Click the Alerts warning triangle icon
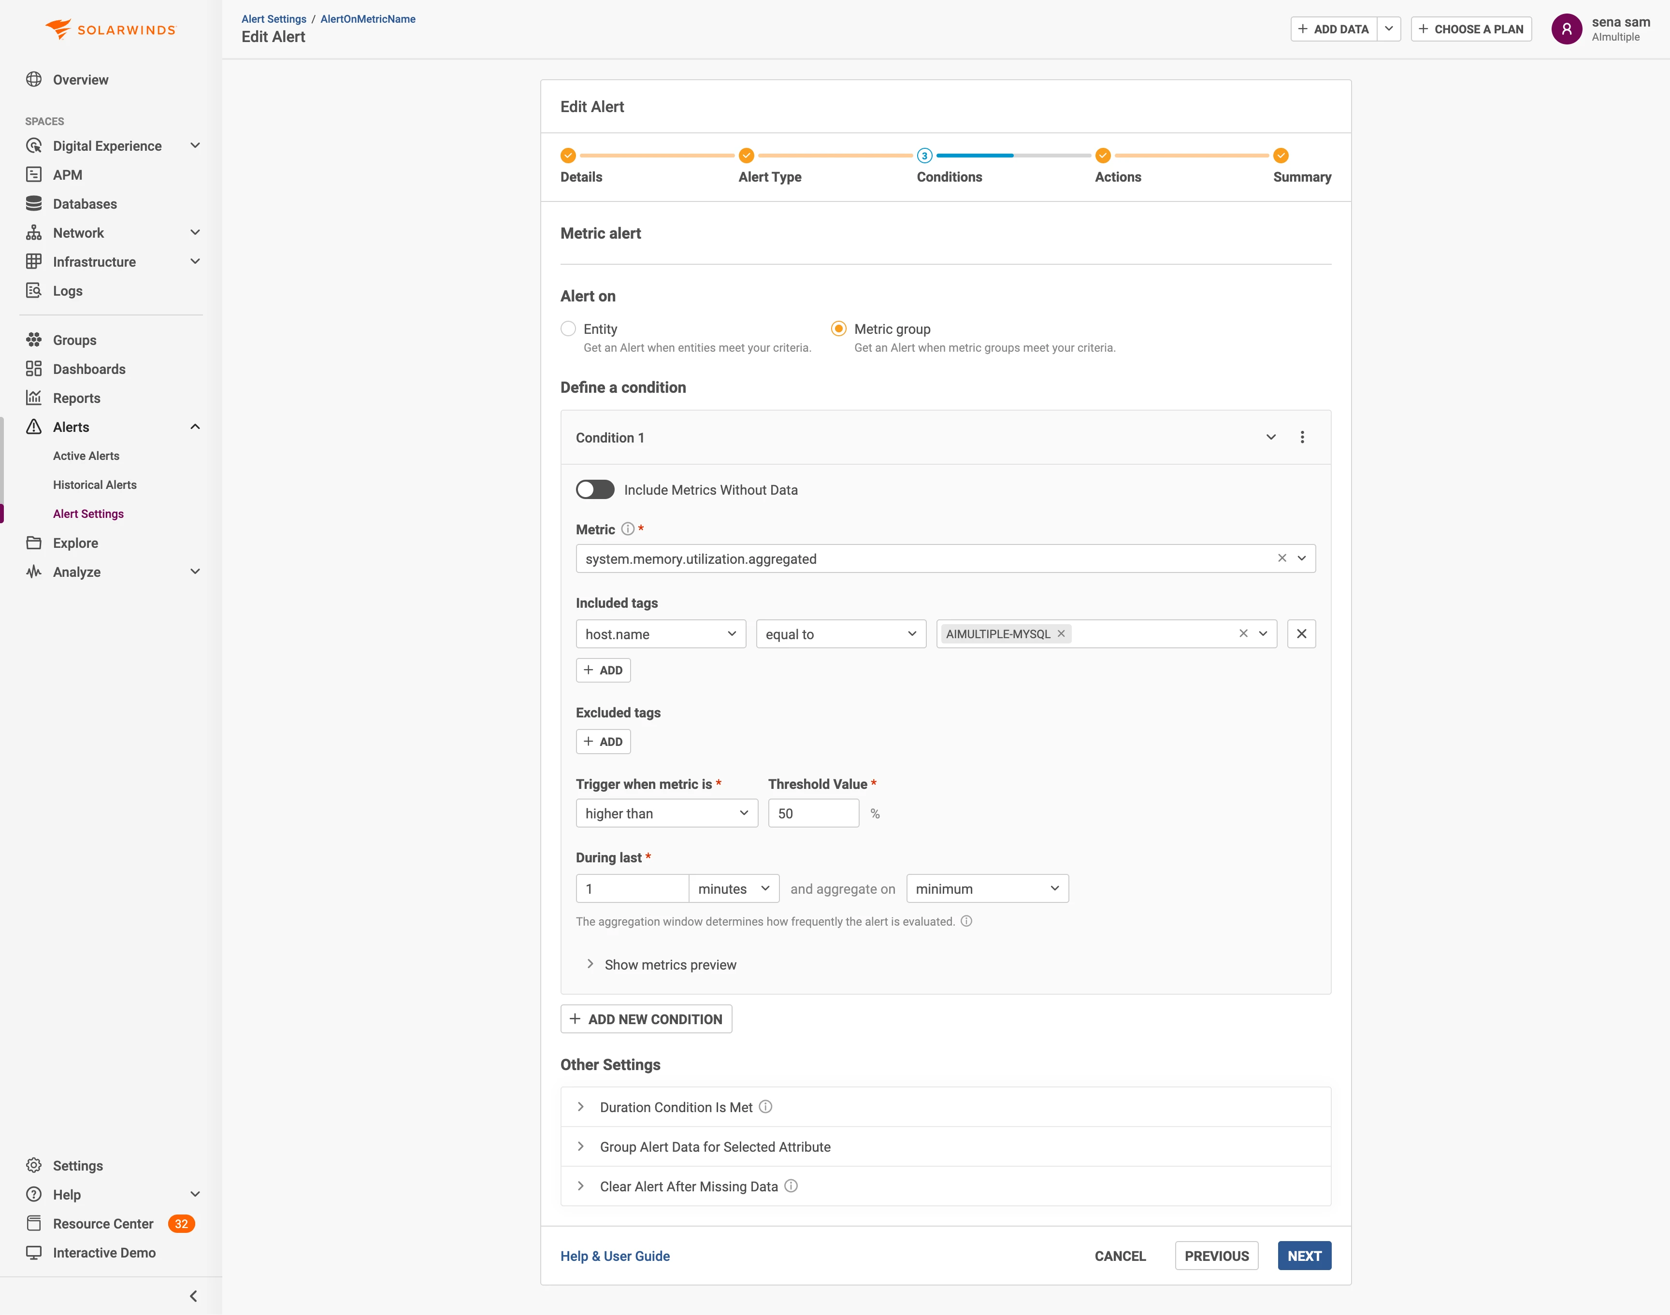 (34, 427)
